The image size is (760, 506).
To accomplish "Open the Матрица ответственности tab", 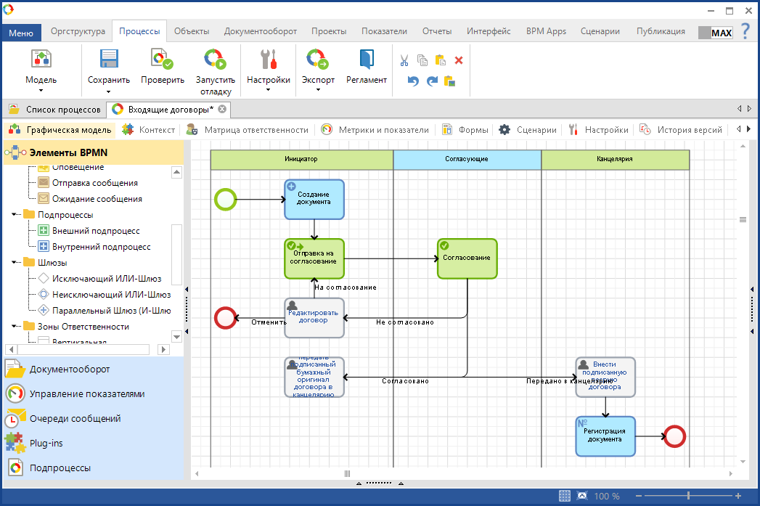I will [x=256, y=130].
